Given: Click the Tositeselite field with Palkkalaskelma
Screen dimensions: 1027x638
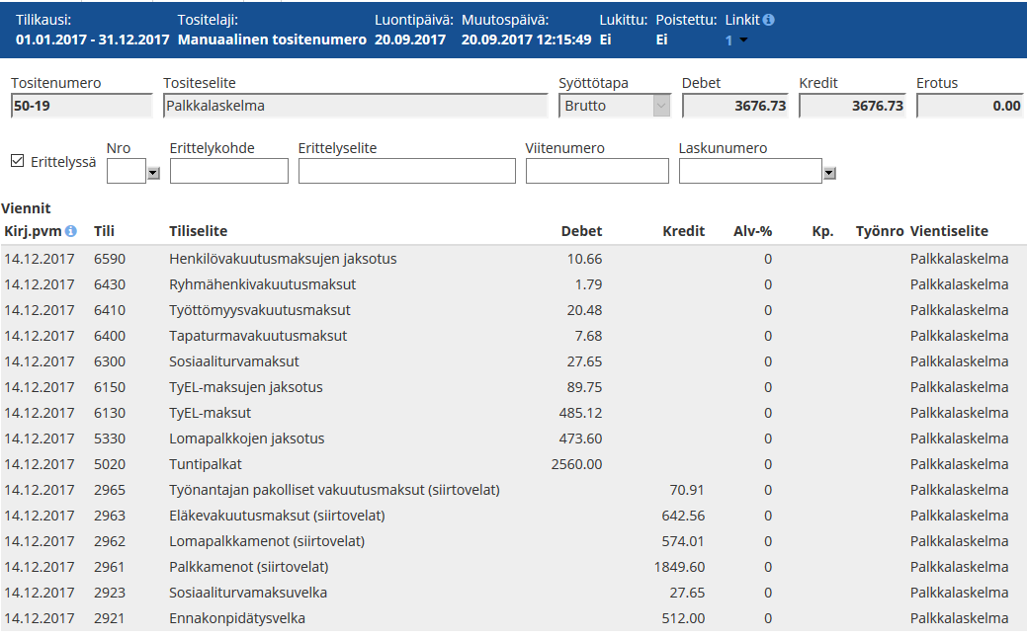Looking at the screenshot, I should (355, 106).
